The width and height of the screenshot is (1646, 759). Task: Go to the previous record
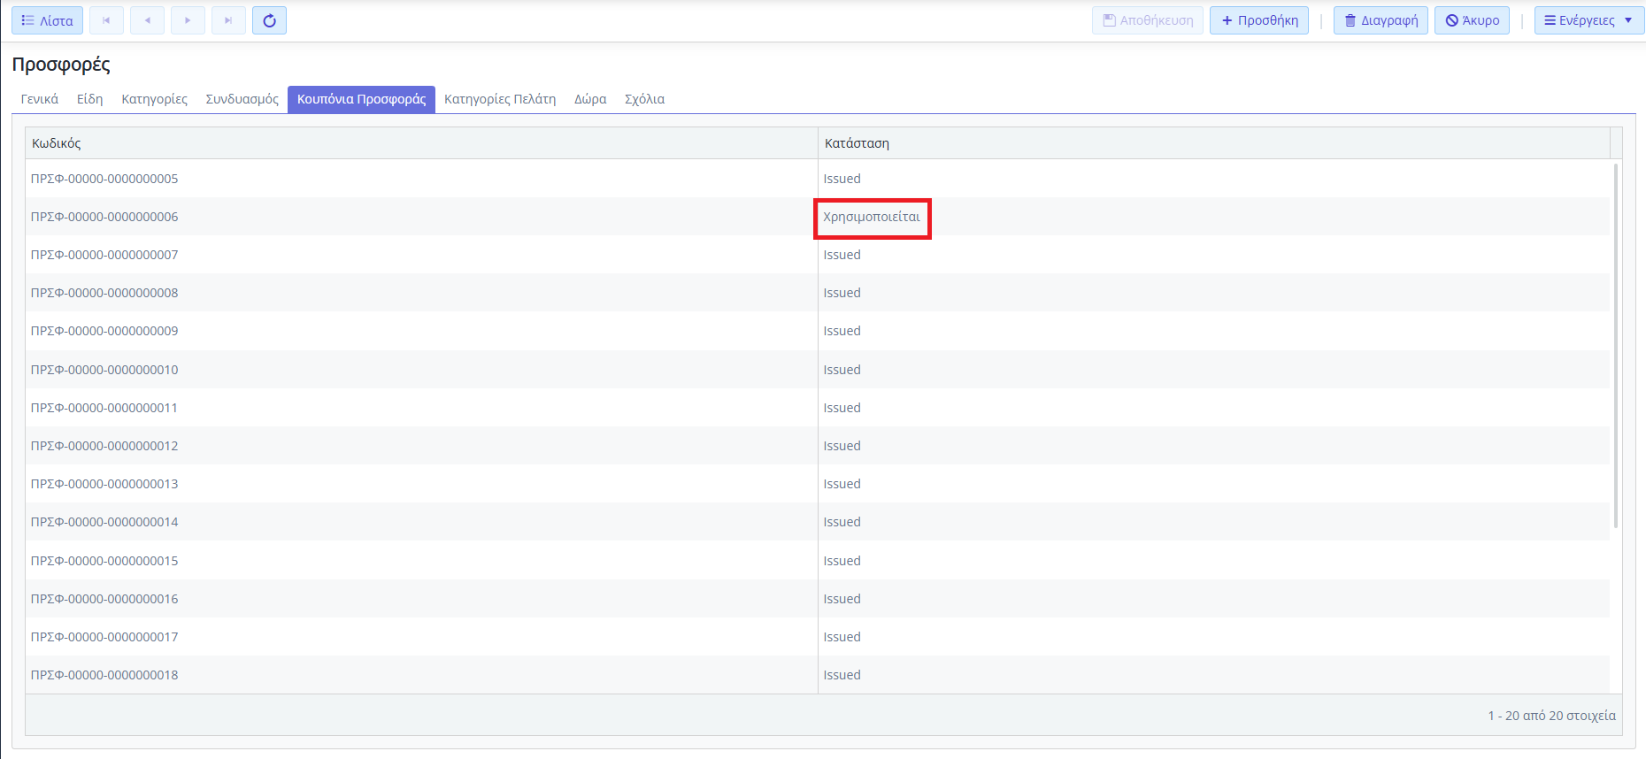[147, 20]
